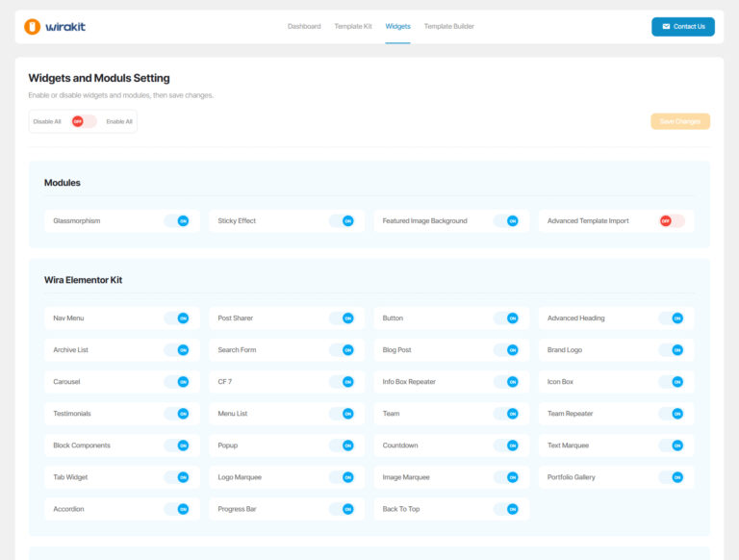Click the Modules section heading

pos(63,183)
